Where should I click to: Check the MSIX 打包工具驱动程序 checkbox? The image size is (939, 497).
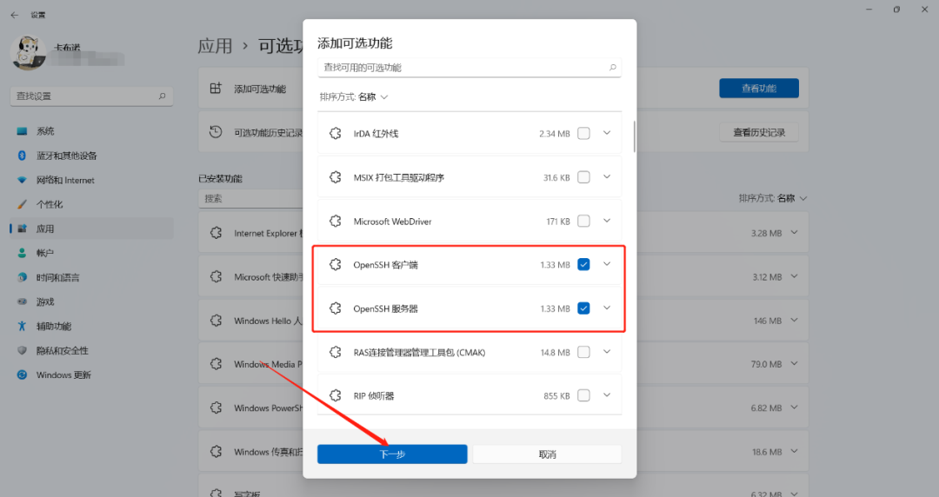[x=583, y=177]
